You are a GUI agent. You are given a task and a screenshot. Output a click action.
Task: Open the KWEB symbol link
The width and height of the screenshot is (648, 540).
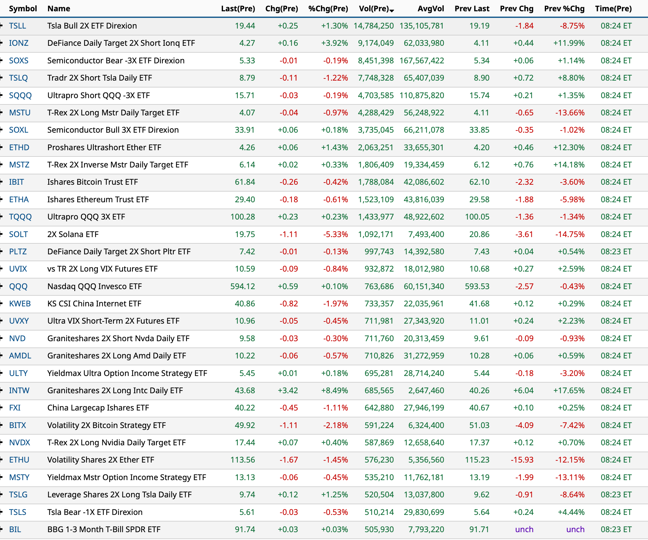[20, 304]
